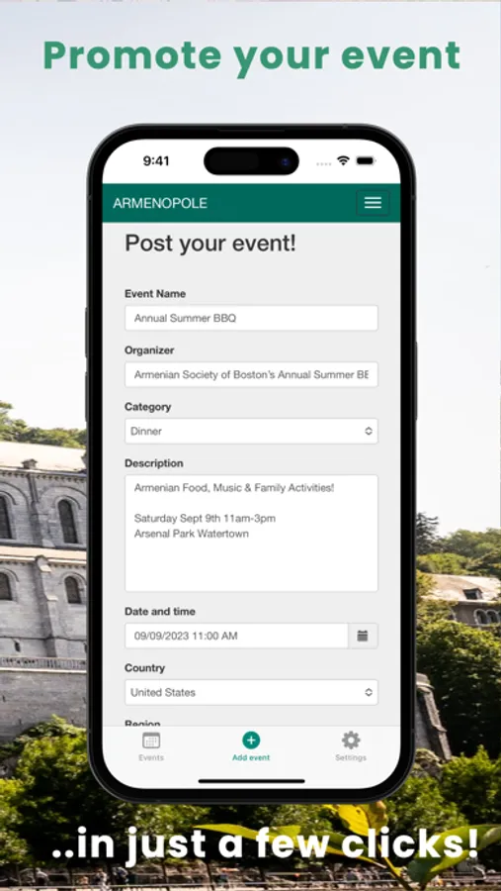Expand the Country dropdown showing United States
Image resolution: width=501 pixels, height=891 pixels.
[251, 692]
